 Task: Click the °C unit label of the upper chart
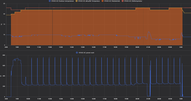point(1,24)
